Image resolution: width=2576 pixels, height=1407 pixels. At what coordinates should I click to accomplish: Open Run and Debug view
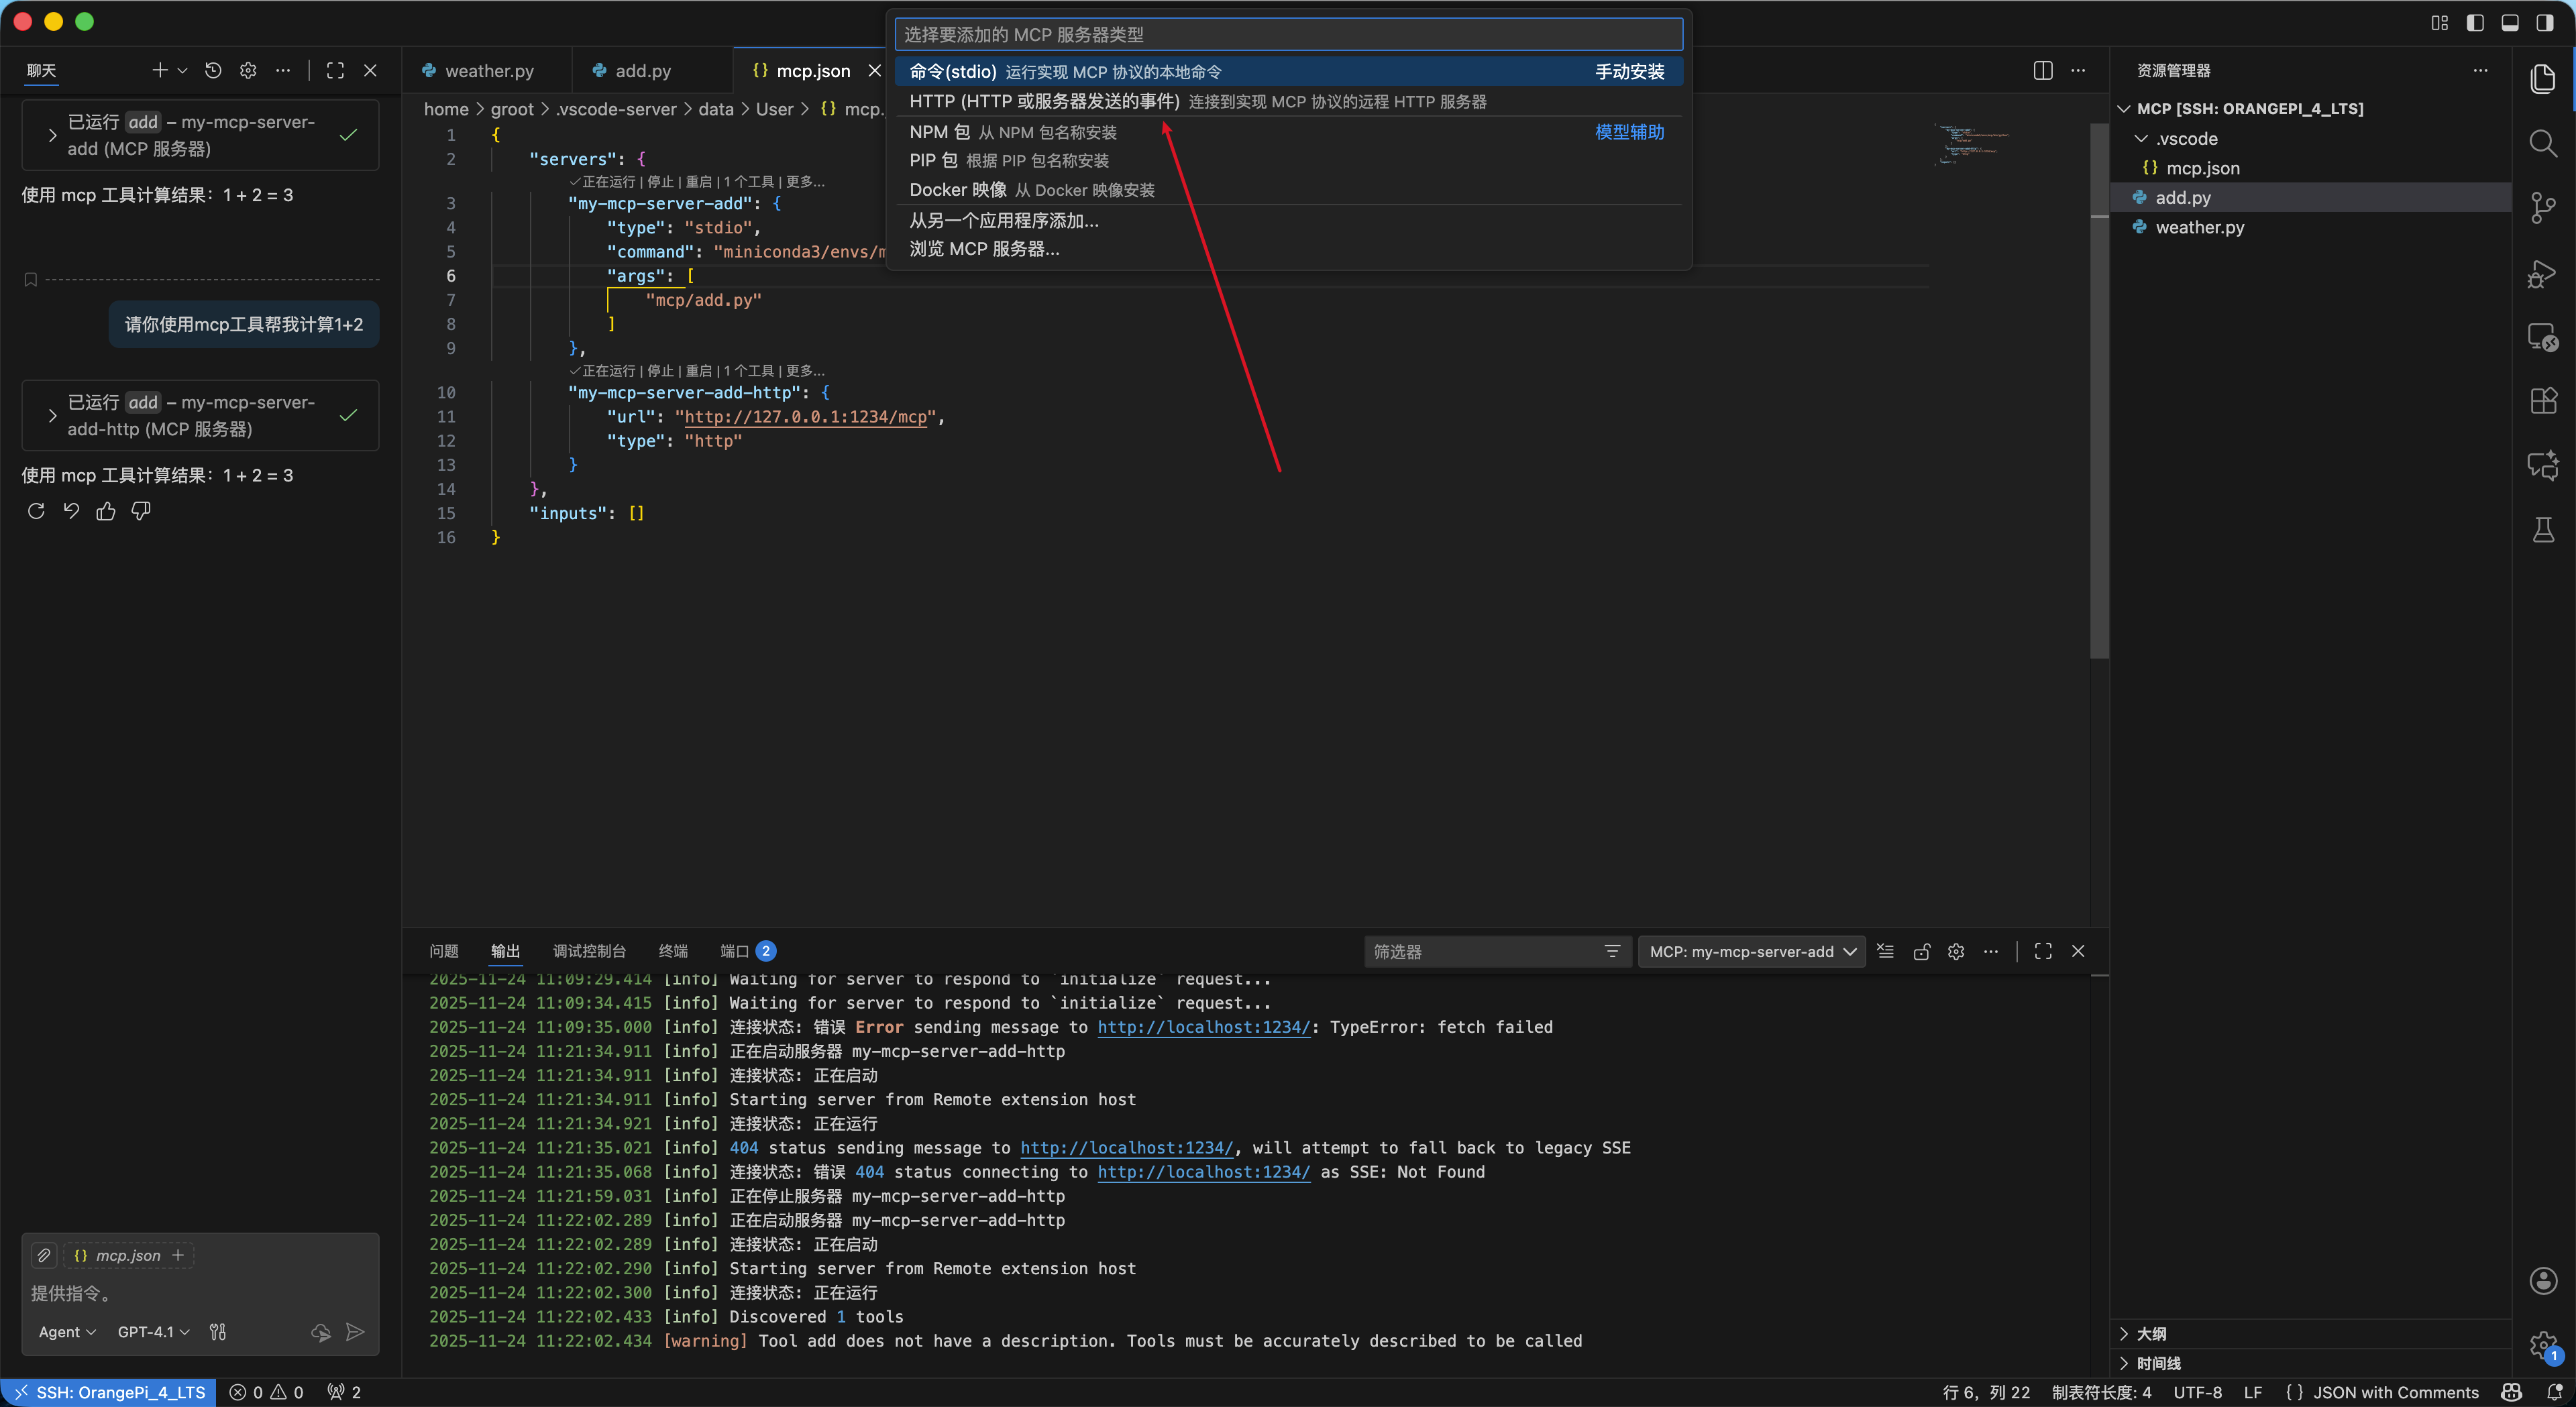tap(2542, 273)
